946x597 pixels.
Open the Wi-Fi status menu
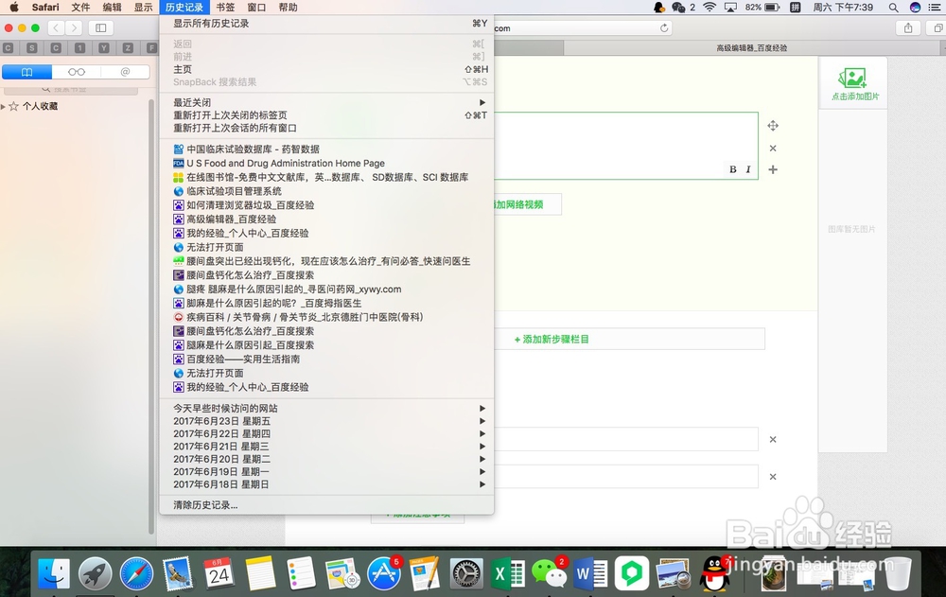point(709,8)
